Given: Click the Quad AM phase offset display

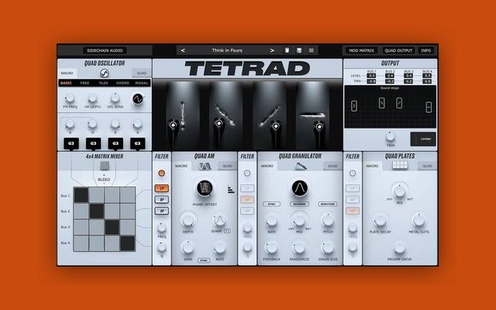Looking at the screenshot, I should (205, 188).
